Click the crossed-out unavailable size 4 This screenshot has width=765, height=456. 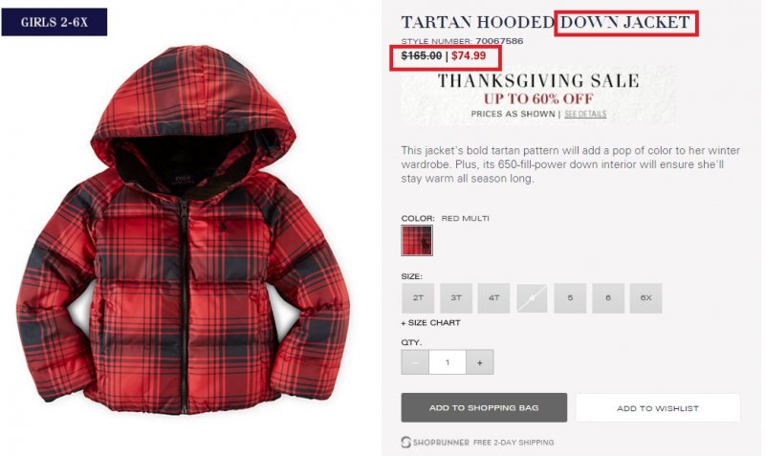coord(532,298)
